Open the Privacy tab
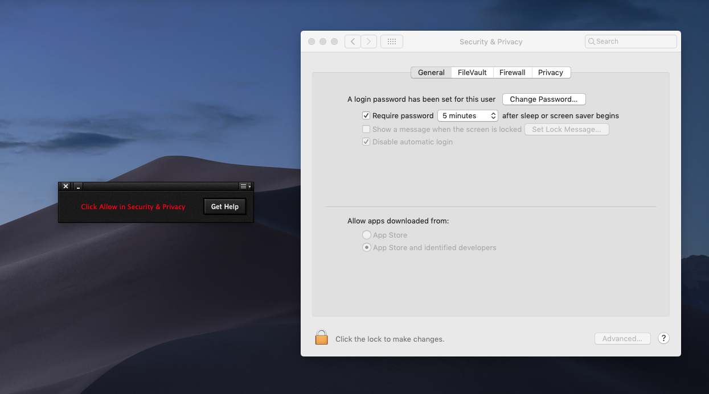The width and height of the screenshot is (709, 394). [551, 72]
